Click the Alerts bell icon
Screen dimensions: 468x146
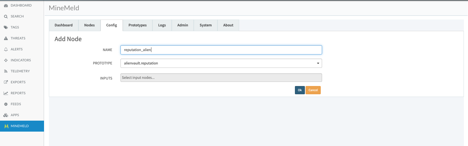(x=6, y=49)
